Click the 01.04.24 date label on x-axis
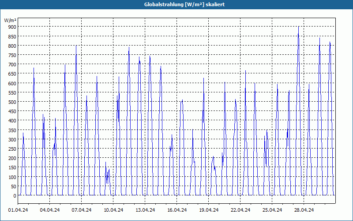This screenshot has width=353, height=221. pyautogui.click(x=18, y=210)
